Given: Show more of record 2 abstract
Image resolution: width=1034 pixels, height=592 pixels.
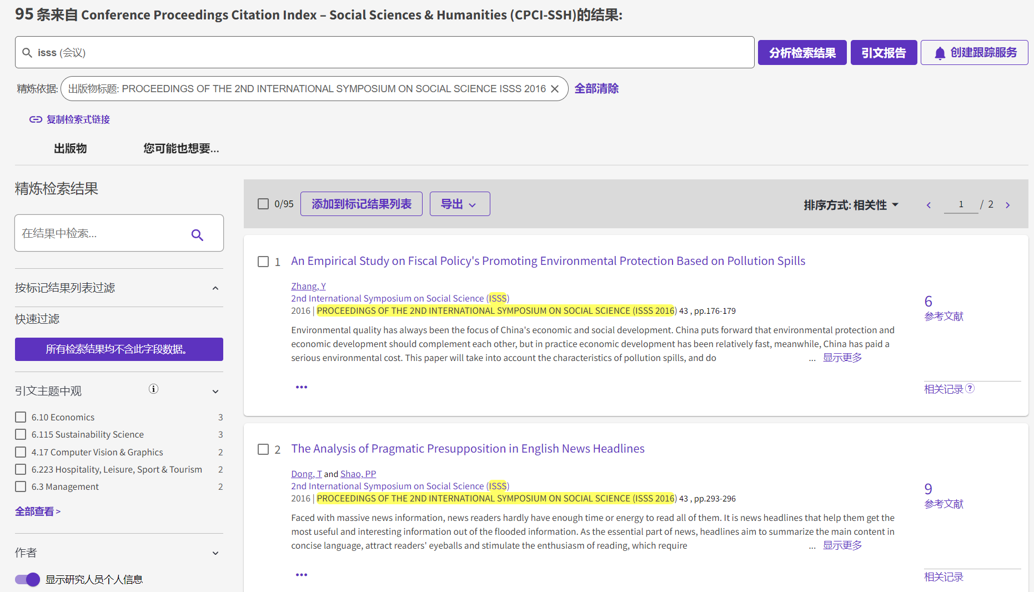Looking at the screenshot, I should pos(842,545).
